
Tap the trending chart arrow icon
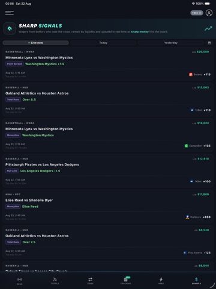click(x=208, y=28)
